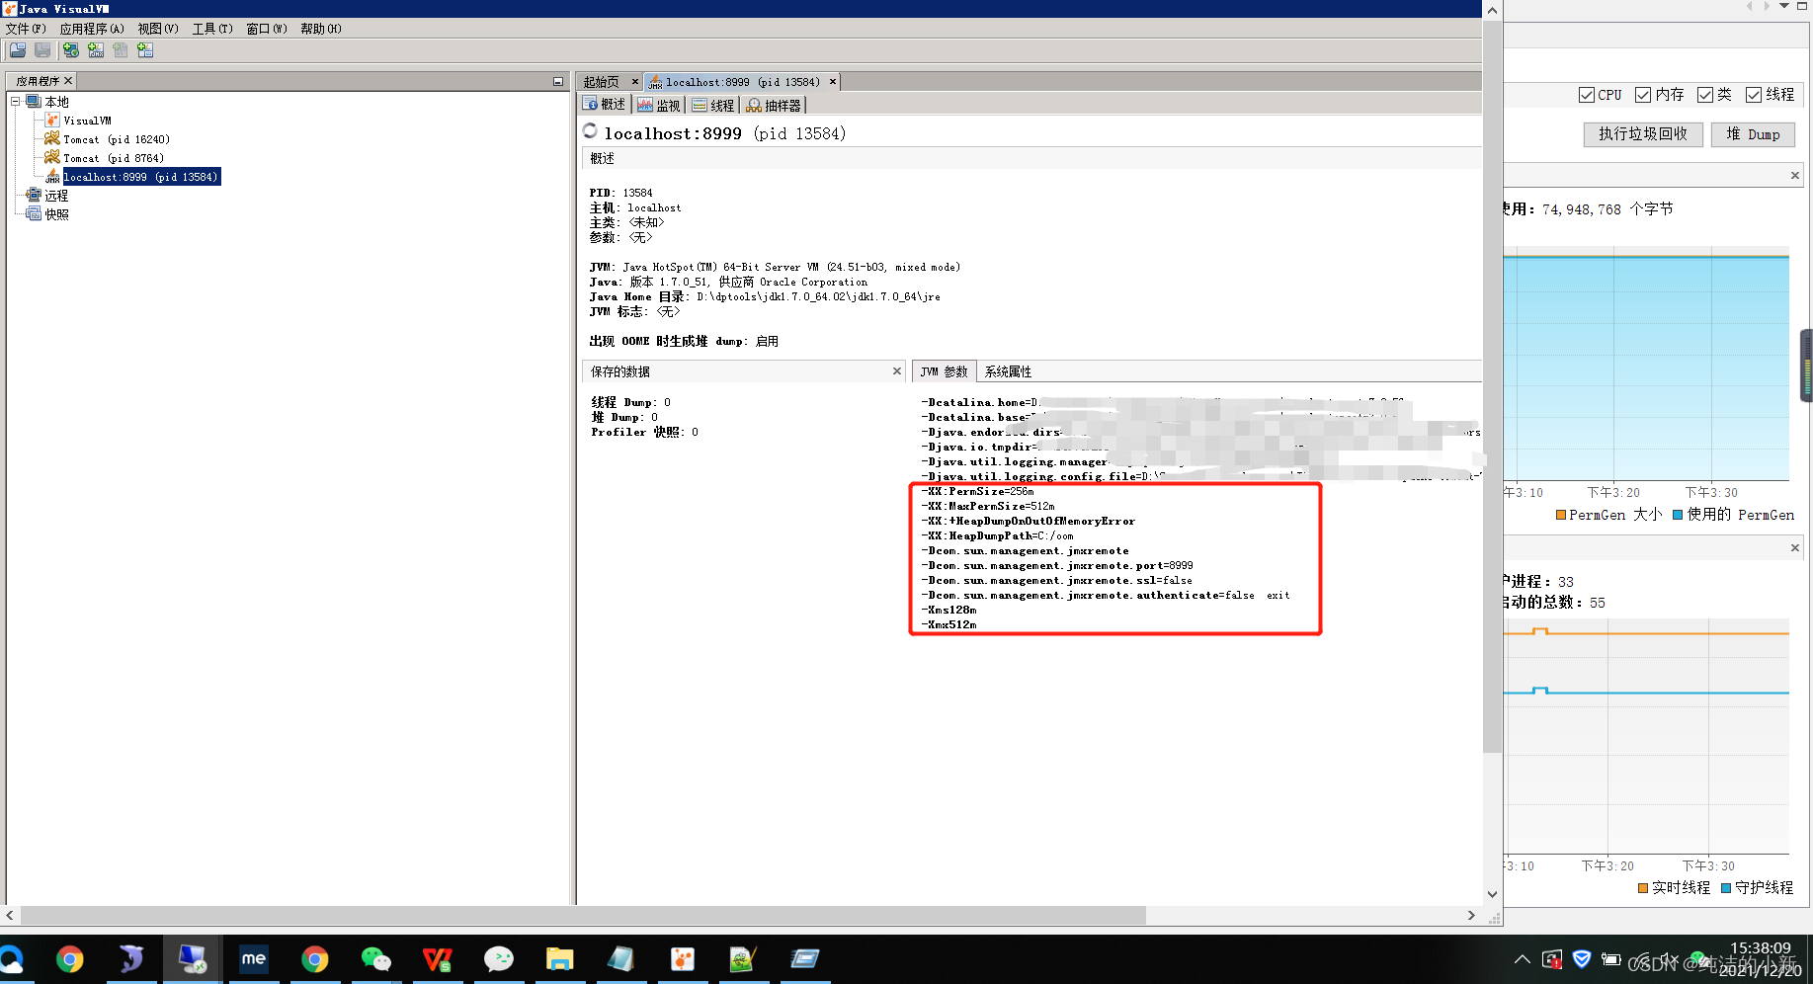Open the remote desktop taskbar icon
The width and height of the screenshot is (1813, 984).
coord(193,959)
